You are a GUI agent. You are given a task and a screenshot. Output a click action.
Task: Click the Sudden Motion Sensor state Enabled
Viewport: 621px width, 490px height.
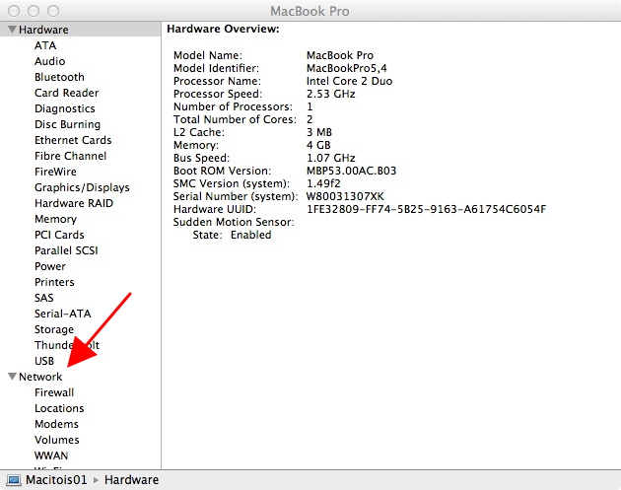point(251,235)
